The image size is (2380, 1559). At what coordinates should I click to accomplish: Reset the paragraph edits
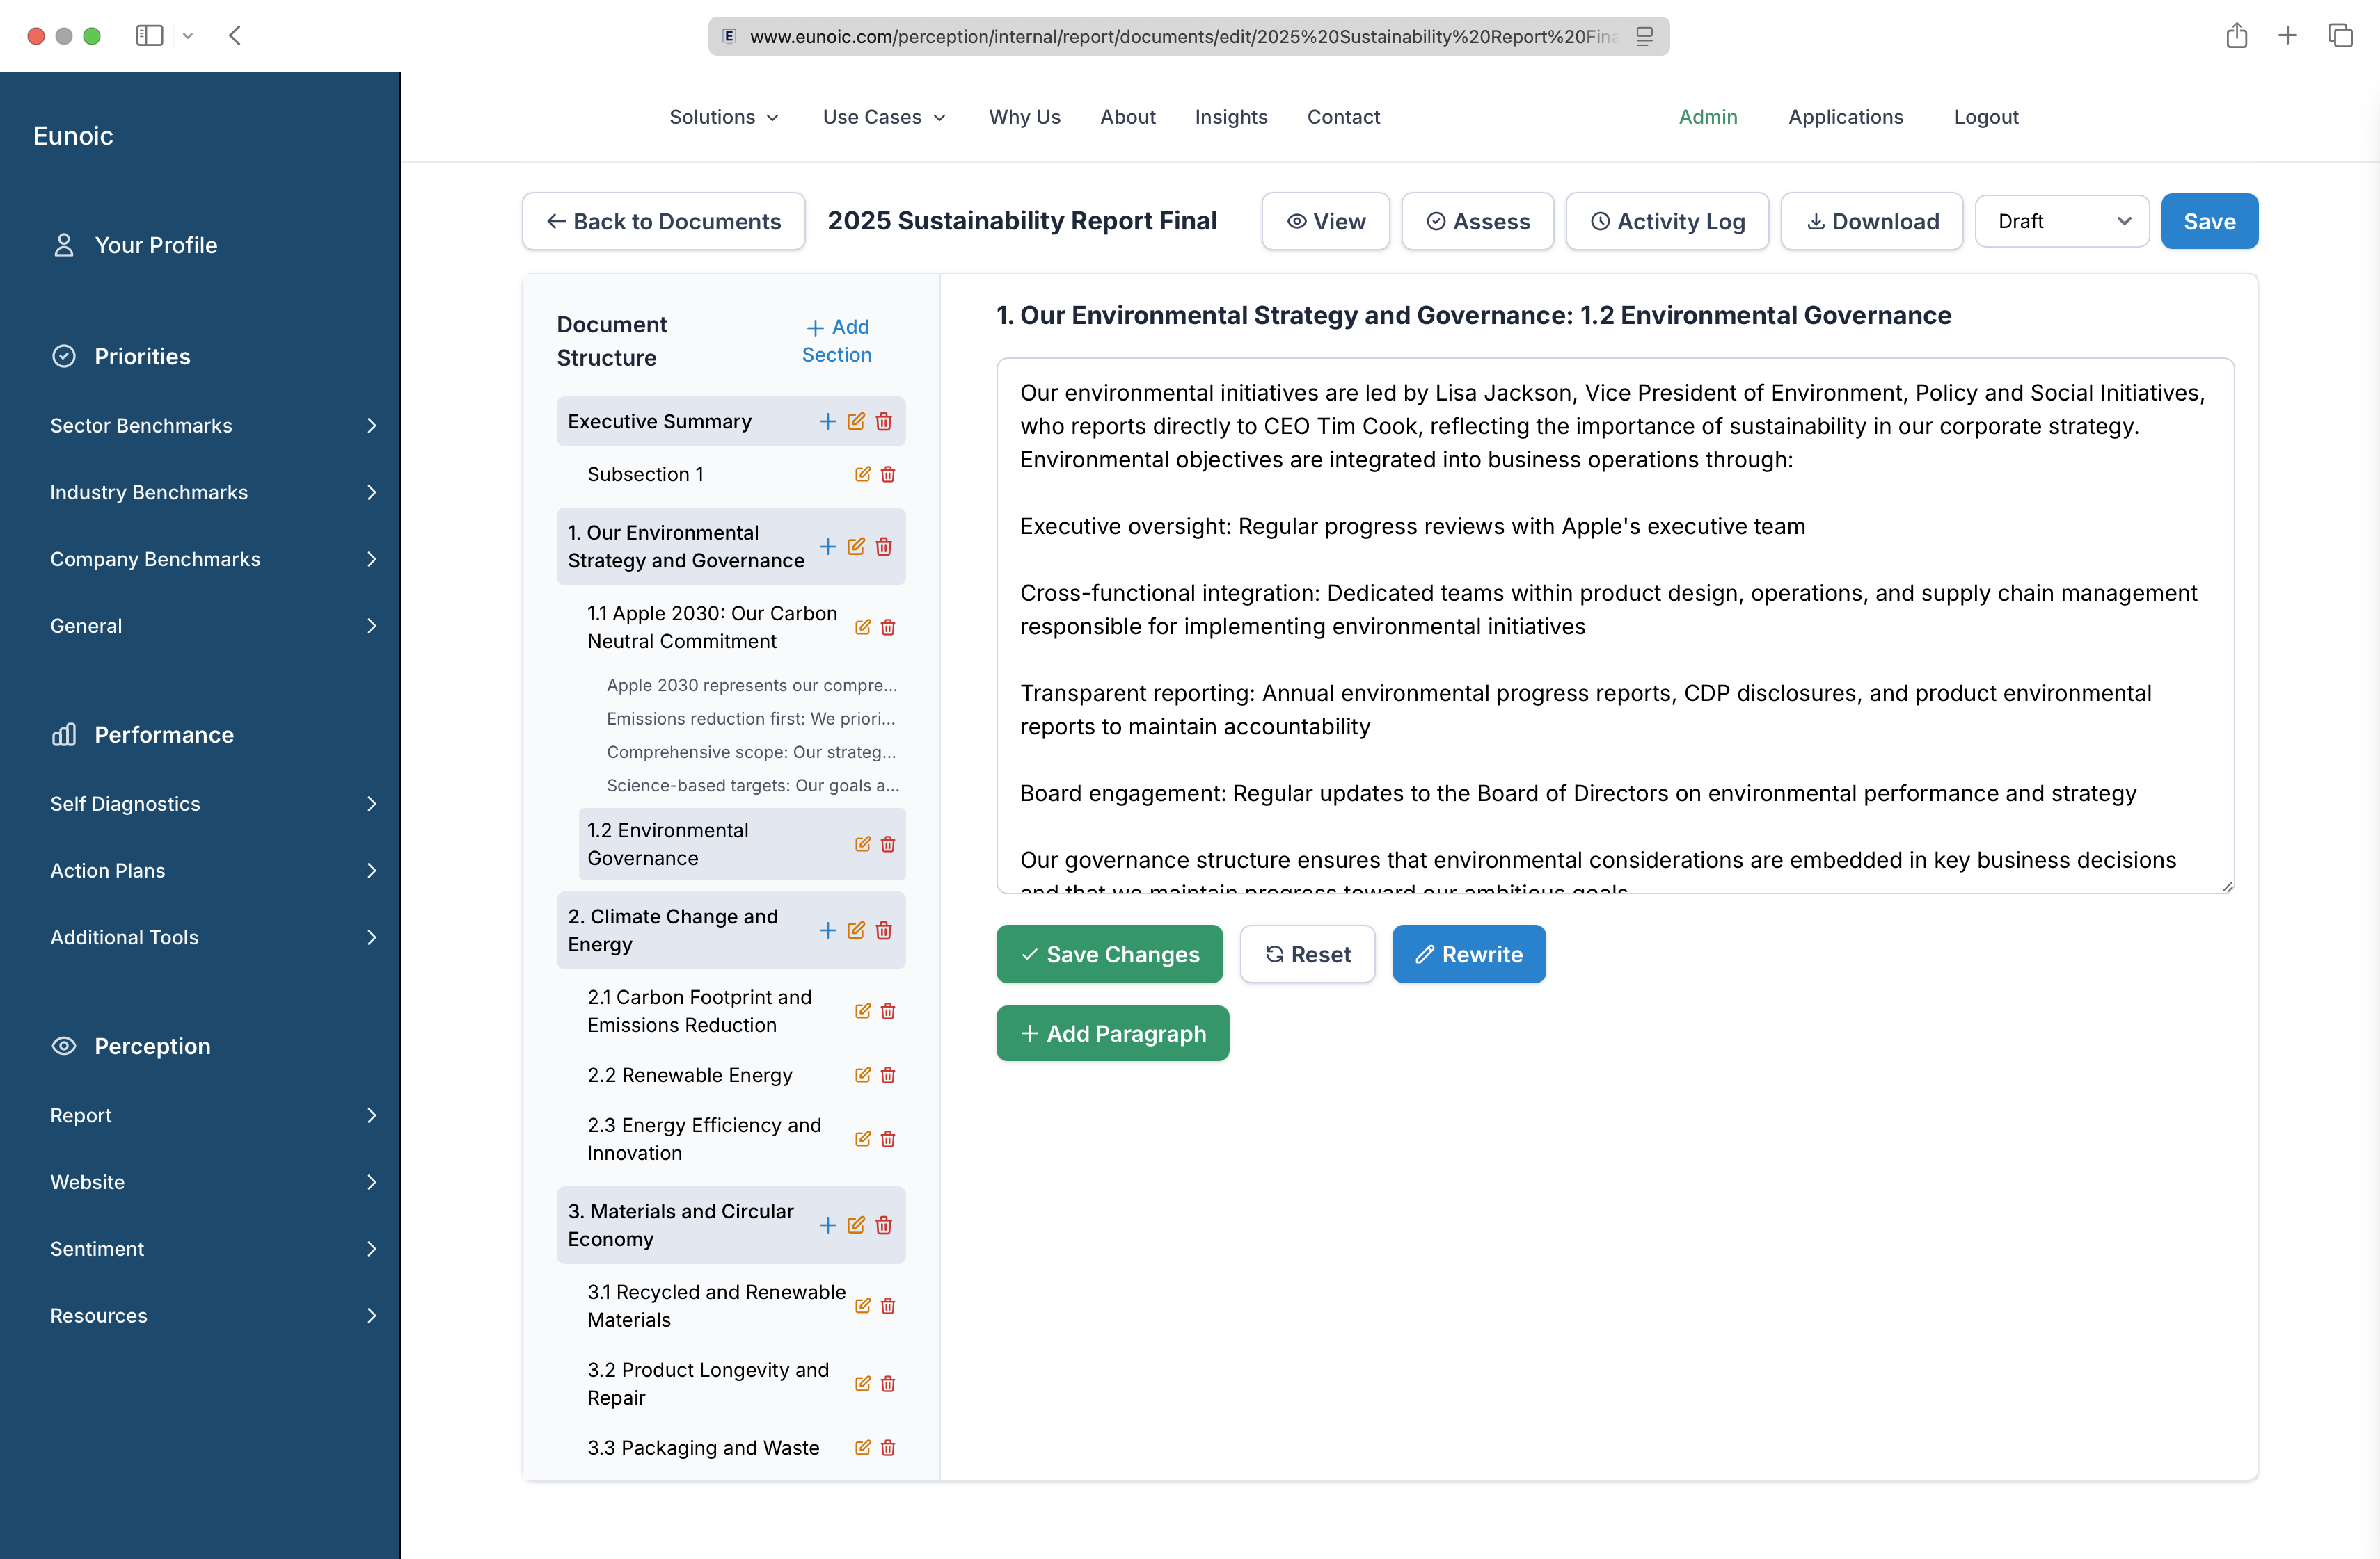[1307, 955]
